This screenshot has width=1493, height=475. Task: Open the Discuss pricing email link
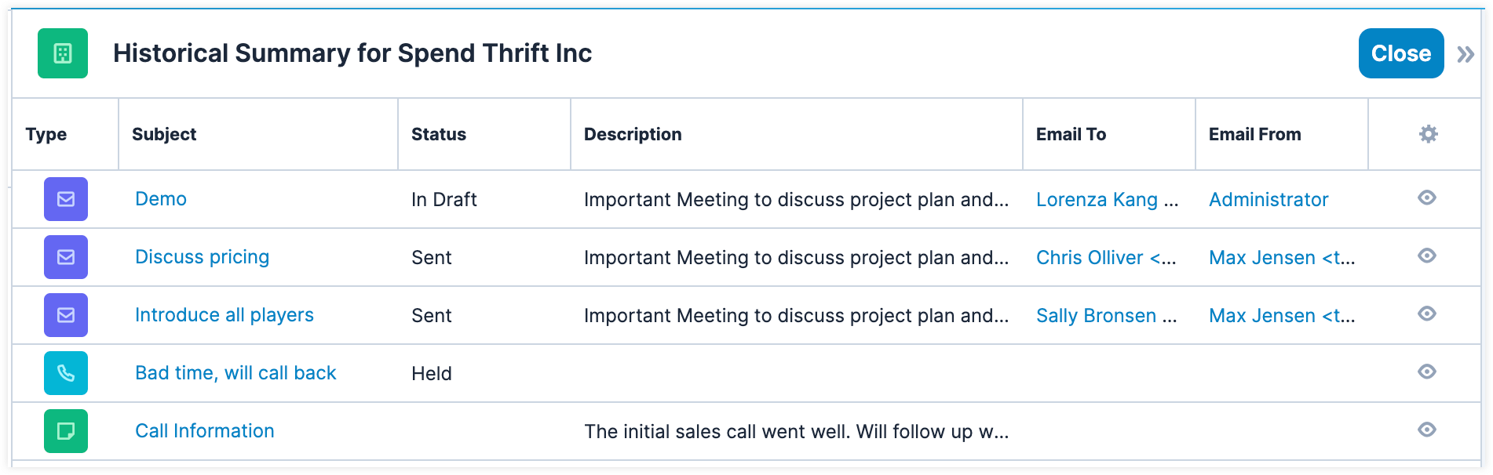click(202, 257)
